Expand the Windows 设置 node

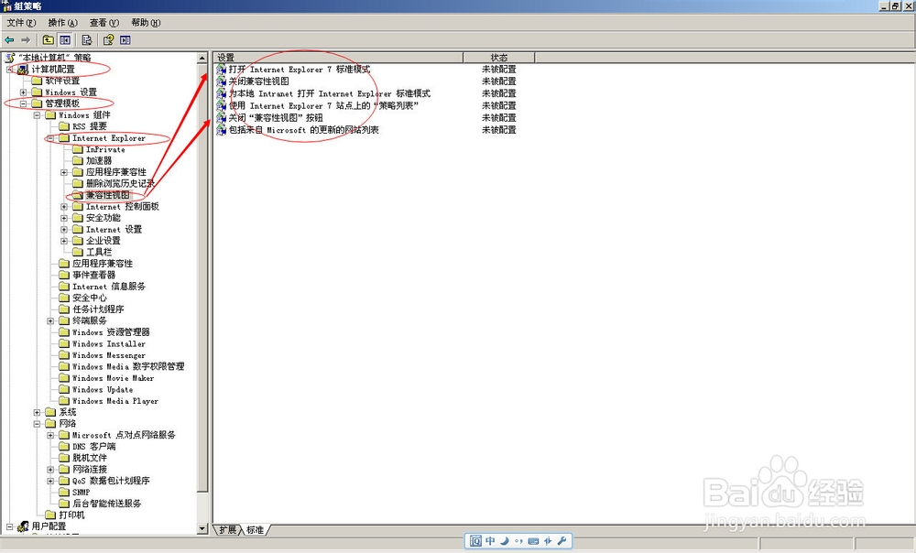(x=24, y=92)
